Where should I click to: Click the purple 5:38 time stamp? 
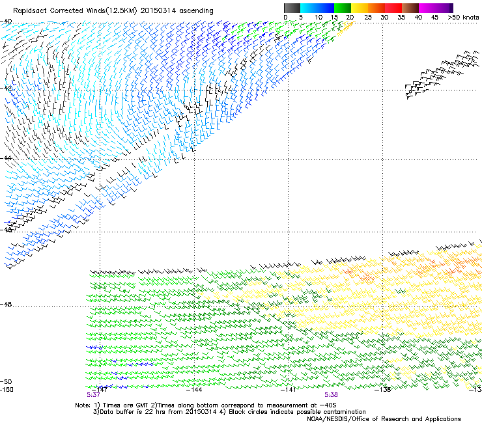click(331, 395)
